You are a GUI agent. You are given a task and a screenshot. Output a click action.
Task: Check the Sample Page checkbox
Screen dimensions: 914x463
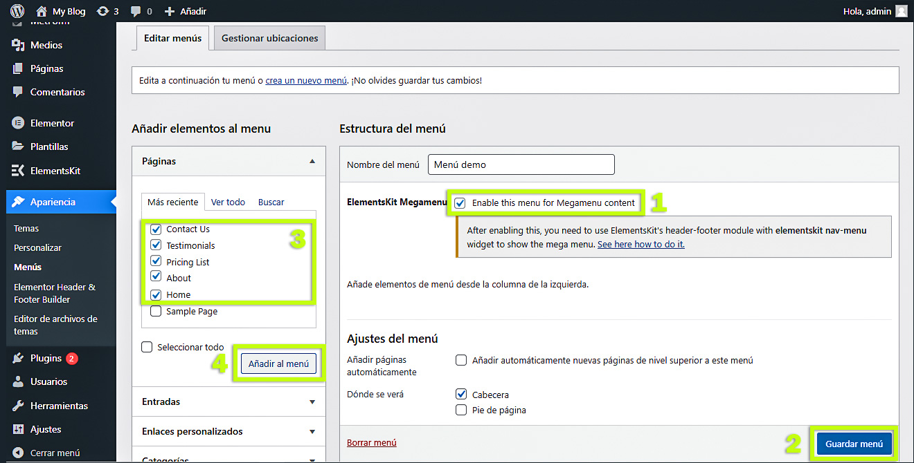(x=156, y=312)
